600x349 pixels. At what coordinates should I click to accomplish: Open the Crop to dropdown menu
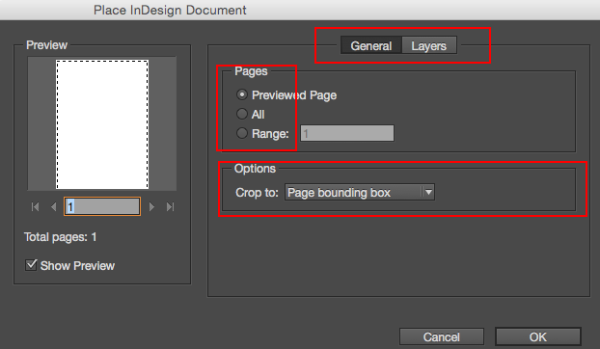pos(359,192)
